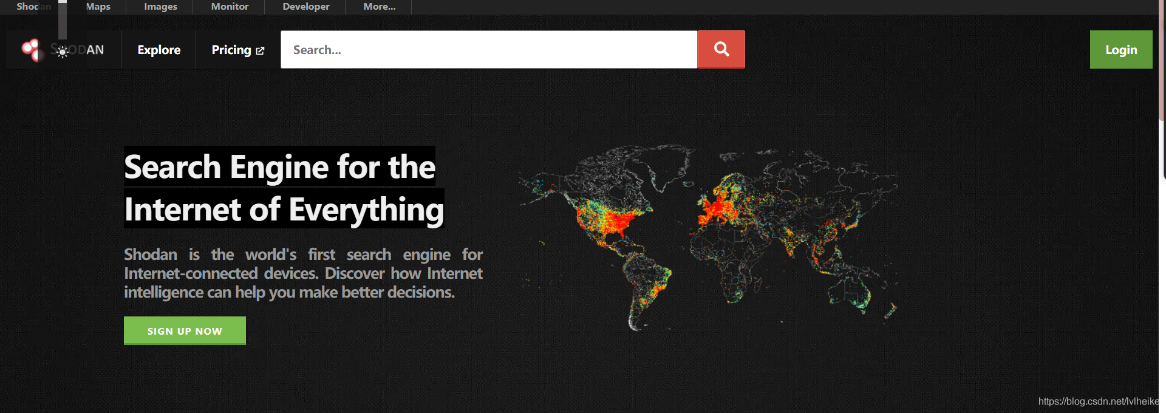Click the red search magnifier button
Screen dimensions: 1166x413
pyautogui.click(x=721, y=49)
